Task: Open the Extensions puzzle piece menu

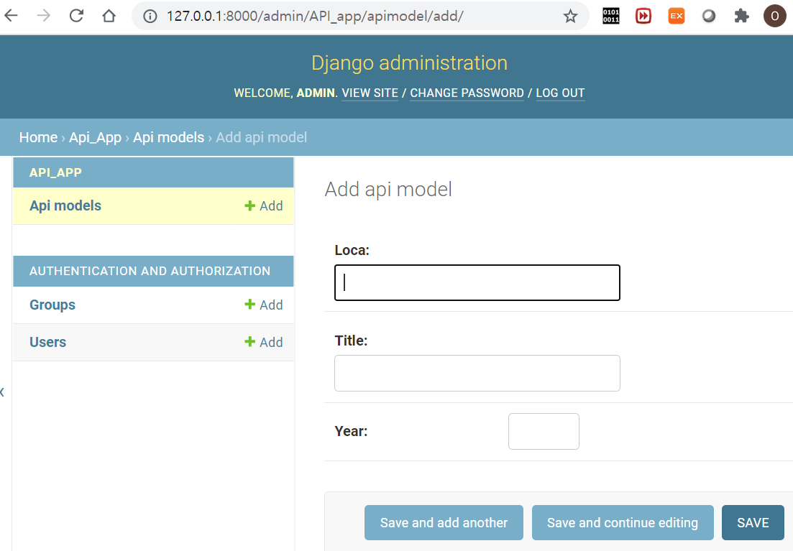Action: [x=741, y=17]
